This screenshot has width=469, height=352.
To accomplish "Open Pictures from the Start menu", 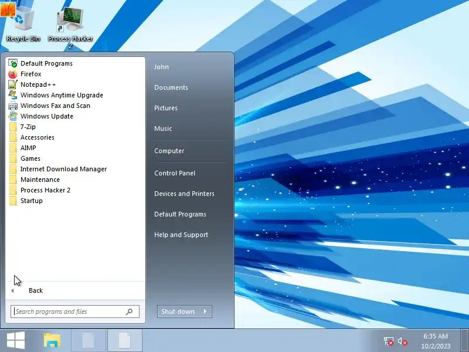I will click(166, 108).
